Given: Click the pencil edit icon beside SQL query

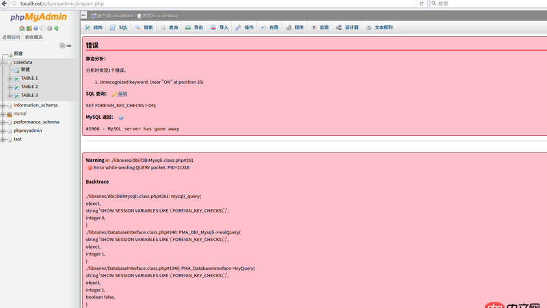Looking at the screenshot, I should (x=114, y=94).
